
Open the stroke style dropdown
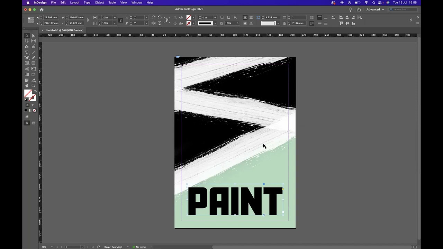pos(215,23)
